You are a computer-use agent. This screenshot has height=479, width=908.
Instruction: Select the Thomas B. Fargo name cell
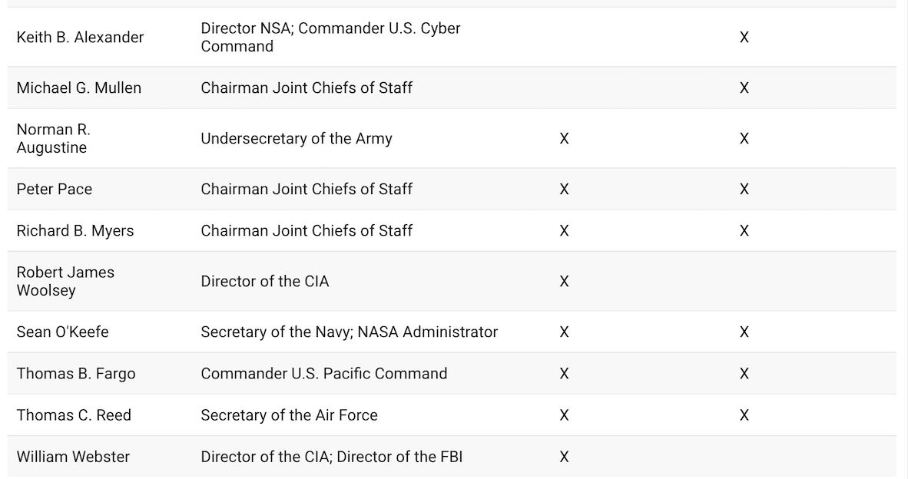coord(76,374)
